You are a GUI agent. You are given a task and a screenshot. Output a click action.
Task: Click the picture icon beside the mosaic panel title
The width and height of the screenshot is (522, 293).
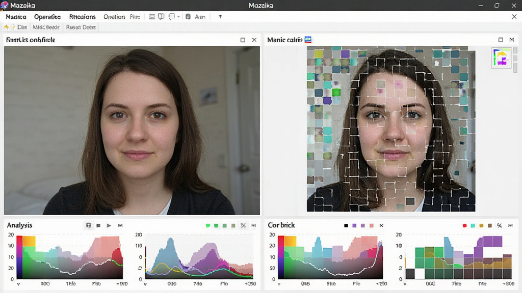[308, 40]
